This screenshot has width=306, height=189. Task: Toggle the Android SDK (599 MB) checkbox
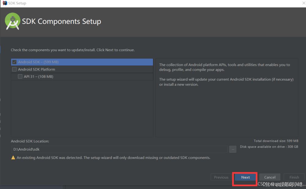pyautogui.click(x=14, y=62)
